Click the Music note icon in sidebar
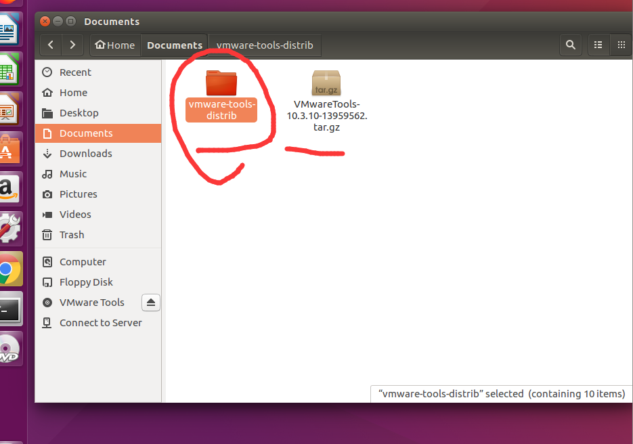This screenshot has height=444, width=633. click(47, 174)
